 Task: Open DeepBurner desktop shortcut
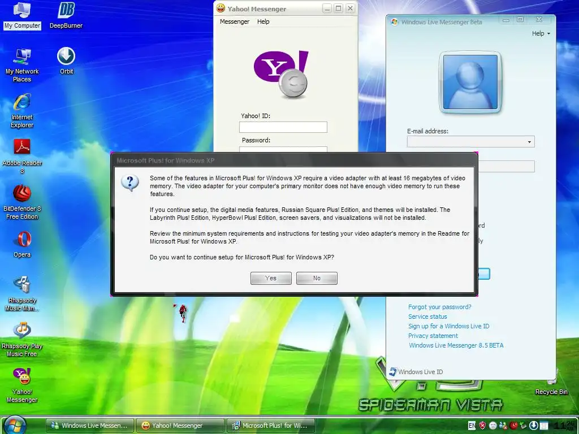click(x=66, y=15)
